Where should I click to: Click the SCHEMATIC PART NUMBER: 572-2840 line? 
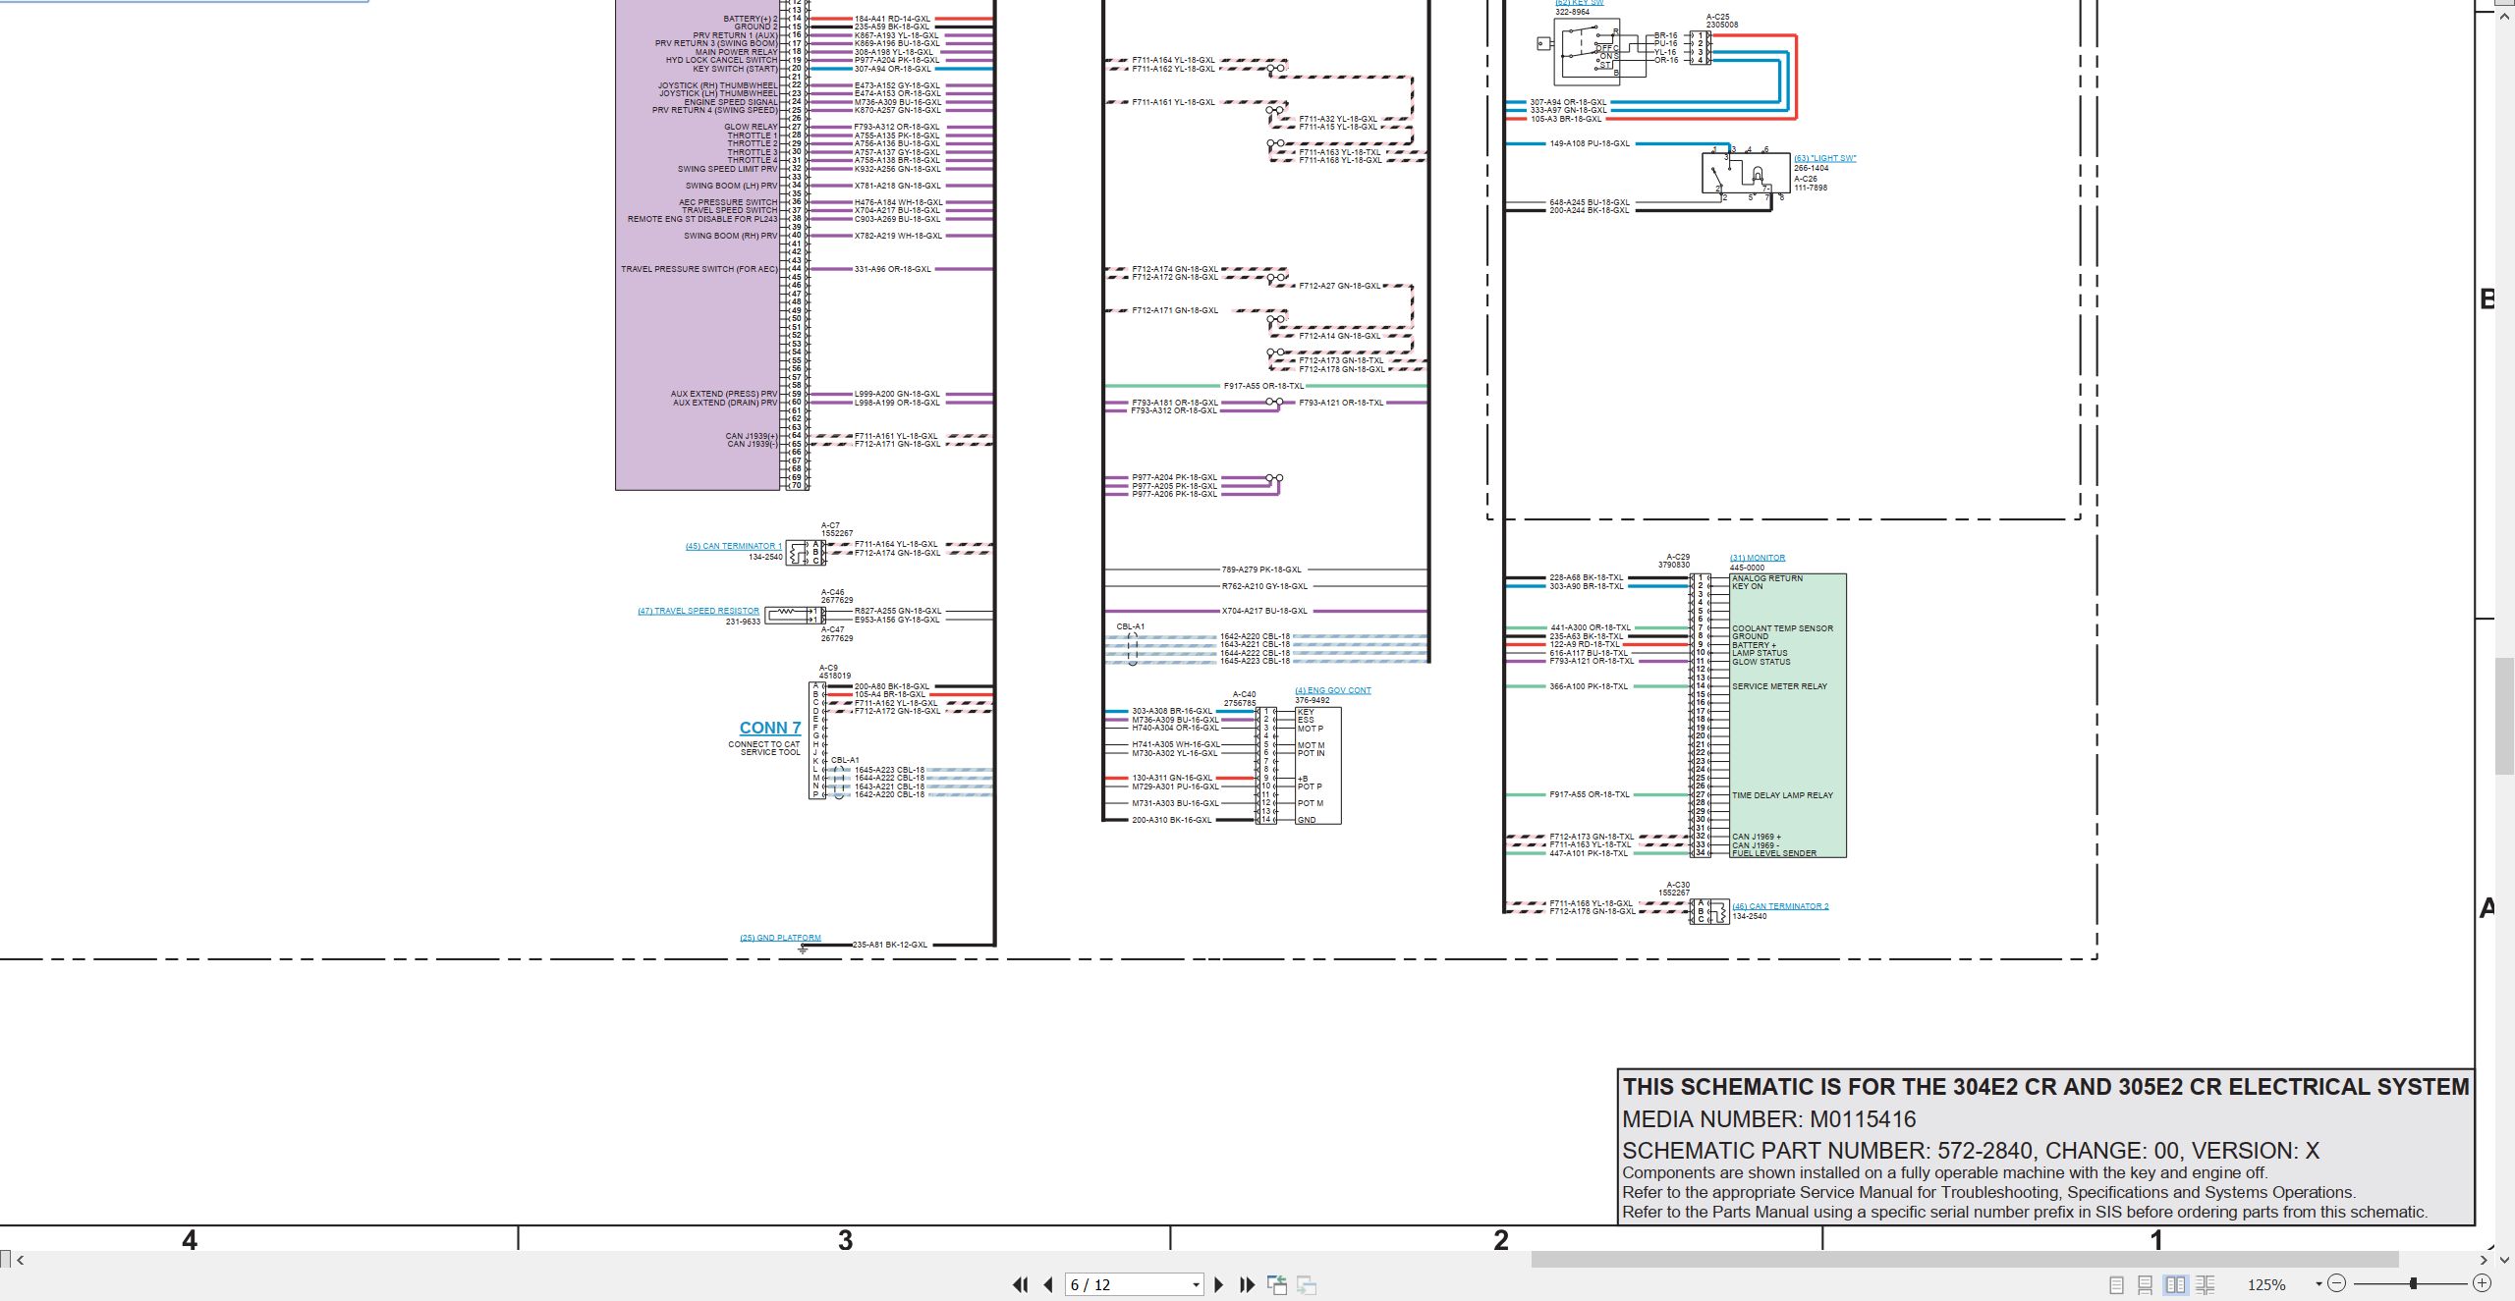click(x=1971, y=1151)
